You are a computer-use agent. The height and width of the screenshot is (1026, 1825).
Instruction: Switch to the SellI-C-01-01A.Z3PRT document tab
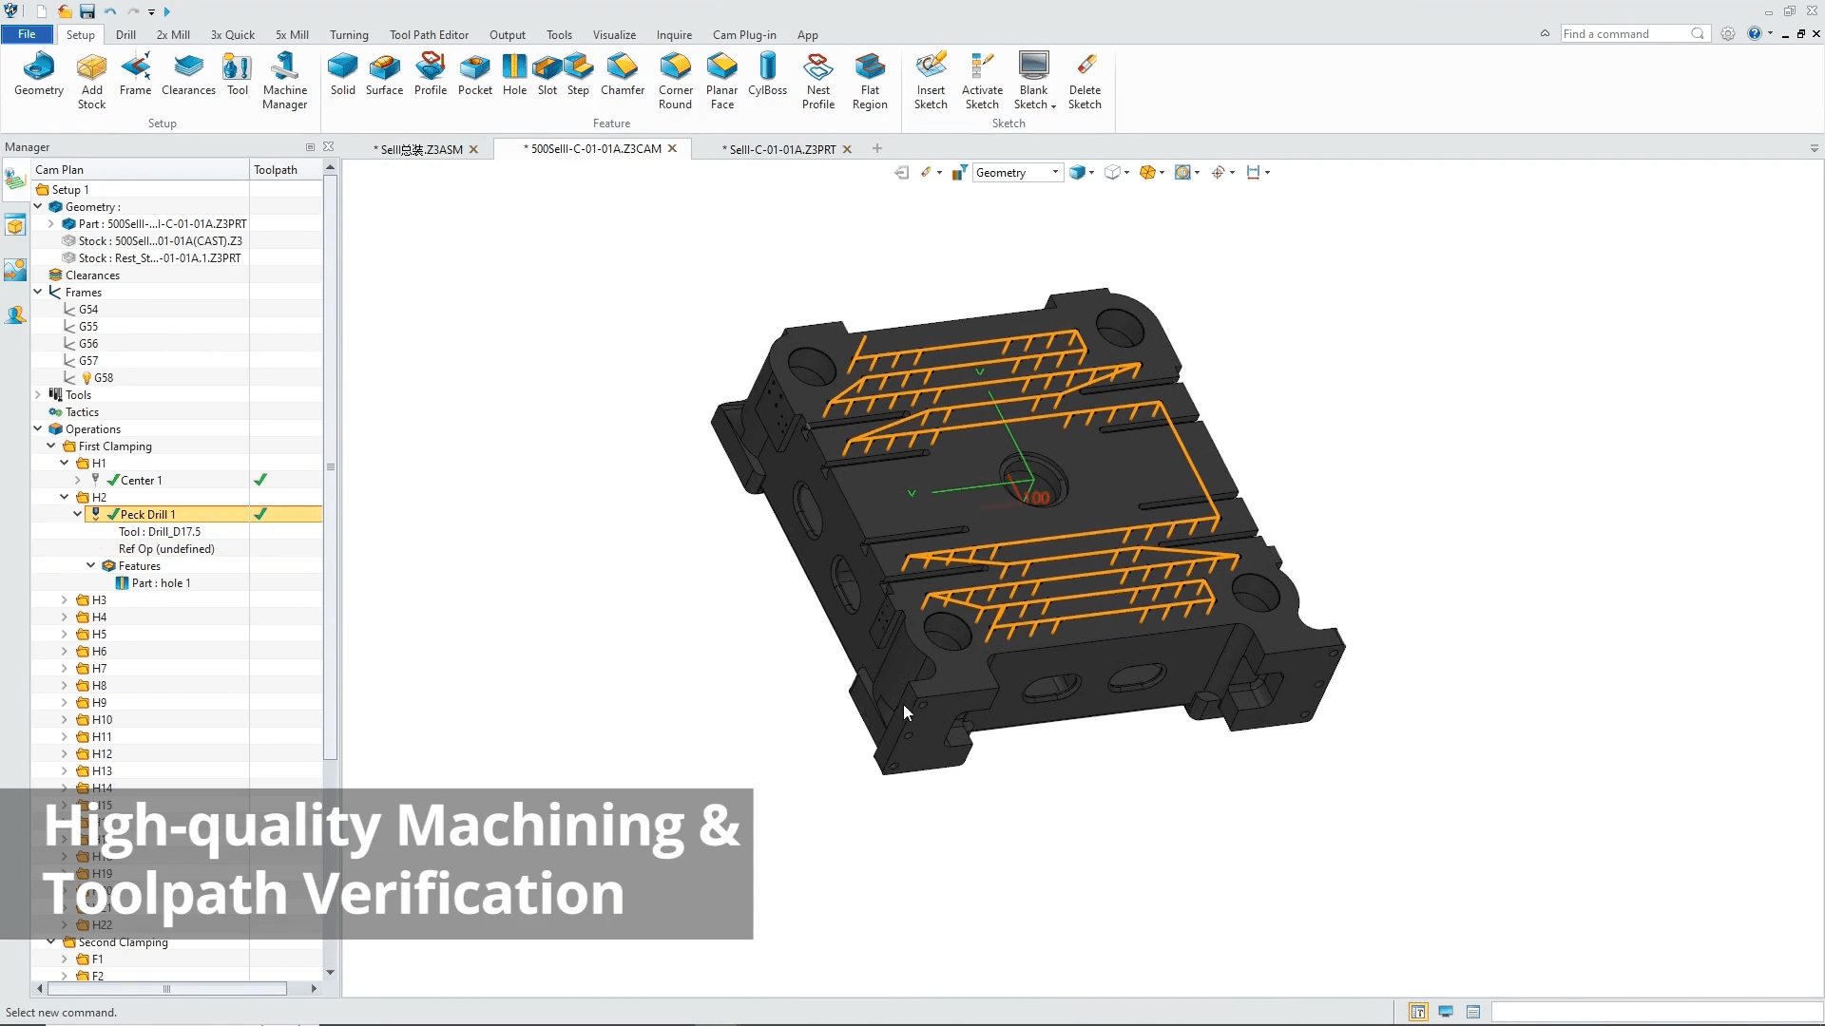(x=781, y=149)
